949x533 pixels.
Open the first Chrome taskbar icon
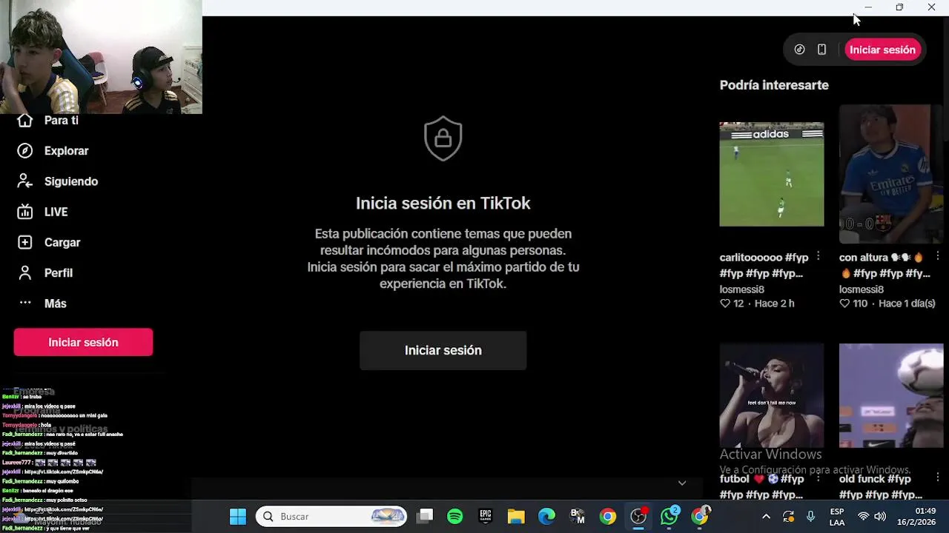coord(608,517)
